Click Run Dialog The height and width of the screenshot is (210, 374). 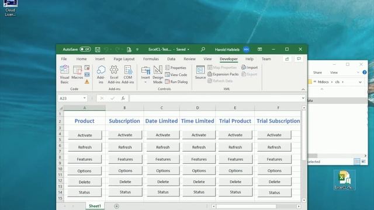tap(176, 82)
